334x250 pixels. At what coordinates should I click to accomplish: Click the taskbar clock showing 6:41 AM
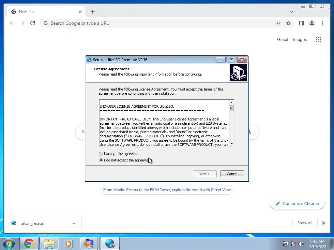317,244
